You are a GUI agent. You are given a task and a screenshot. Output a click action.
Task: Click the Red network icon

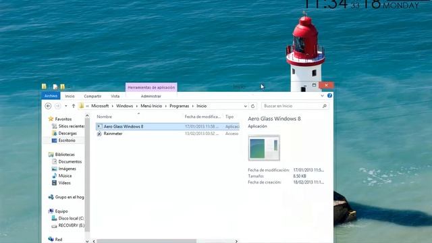click(x=51, y=239)
